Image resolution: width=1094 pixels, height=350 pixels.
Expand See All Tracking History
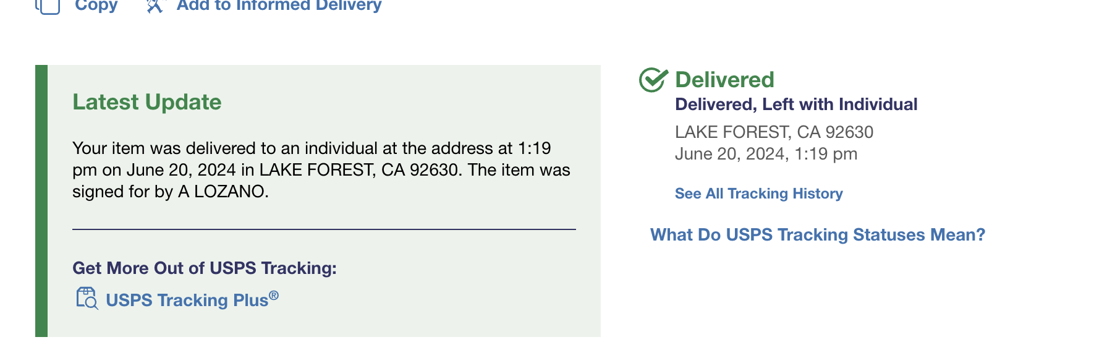click(x=758, y=194)
